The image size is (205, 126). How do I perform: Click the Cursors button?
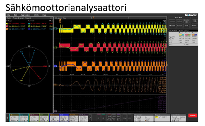coord(172,21)
